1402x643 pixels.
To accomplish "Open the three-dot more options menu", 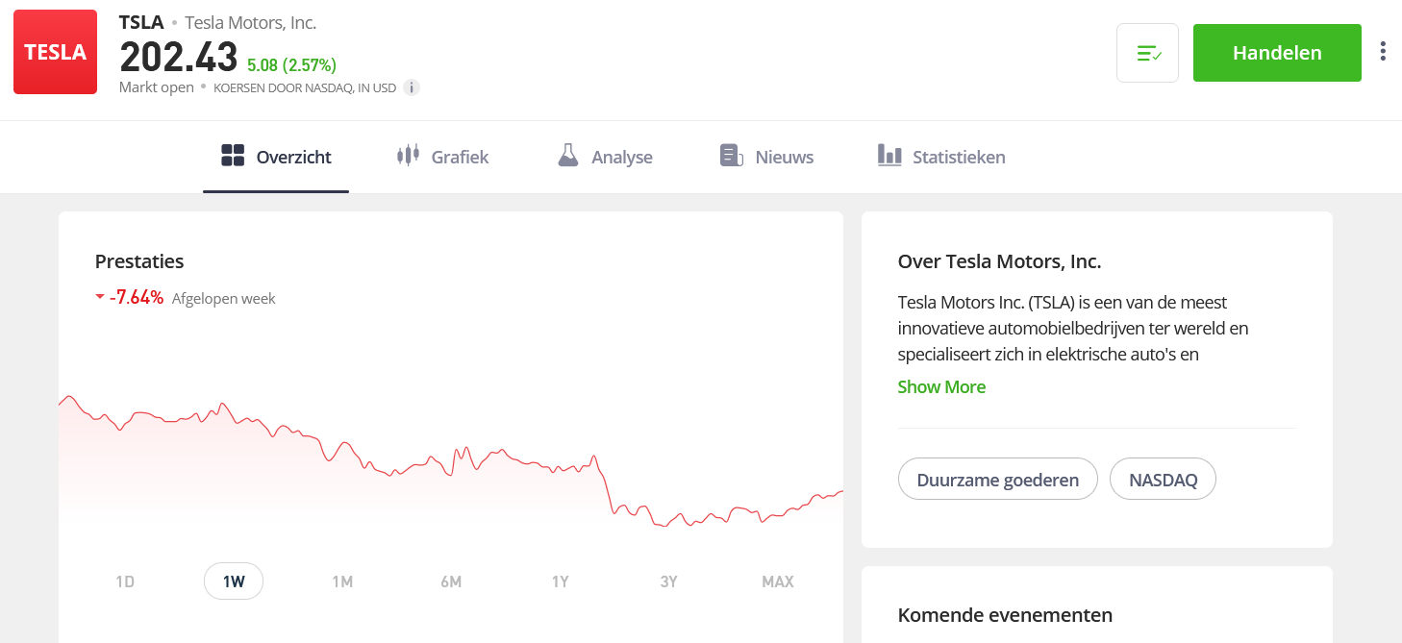I will (x=1382, y=52).
